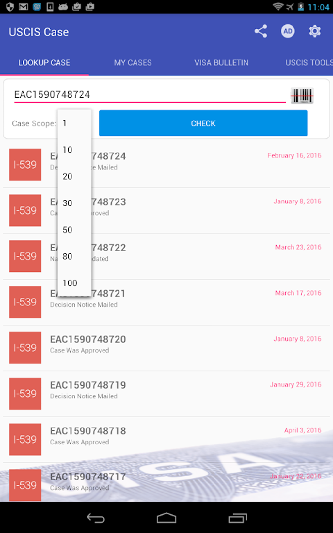Viewport: 333px width, 533px height.
Task: Go to the USCIS Tools tab
Action: click(309, 63)
